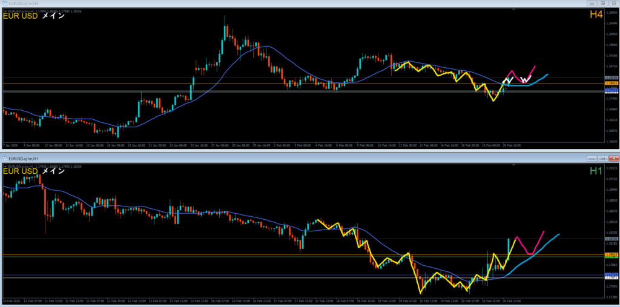
Task: Close the H4 chart window
Action: coord(613,3)
